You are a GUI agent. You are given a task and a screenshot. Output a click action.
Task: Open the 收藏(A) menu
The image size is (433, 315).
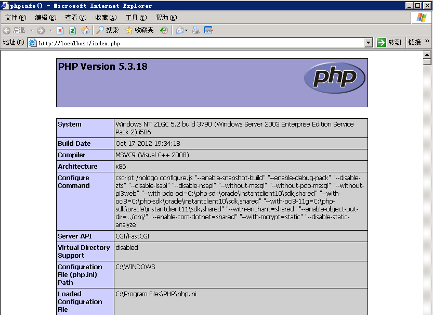[106, 18]
